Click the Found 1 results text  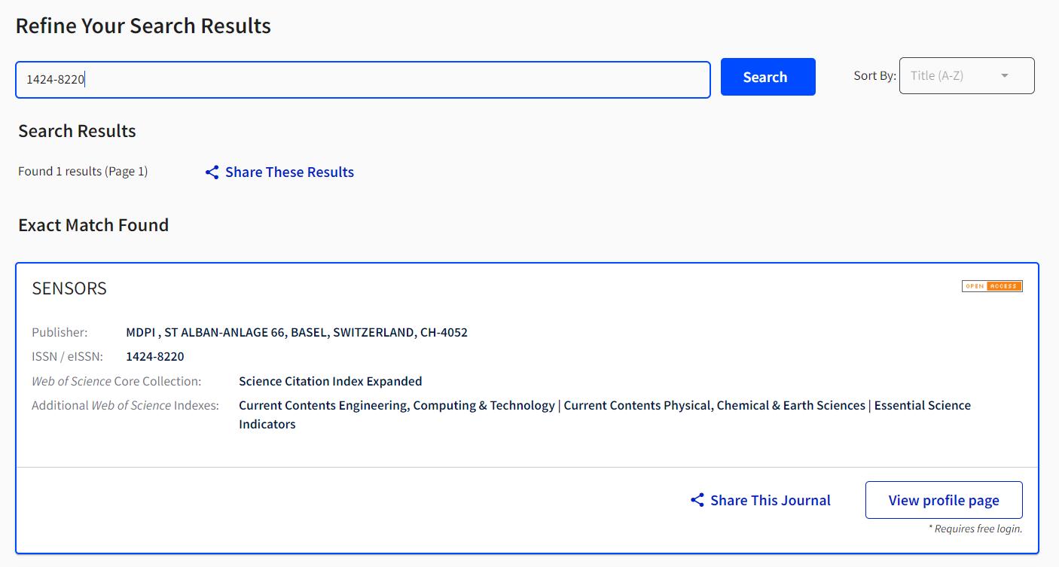[83, 172]
